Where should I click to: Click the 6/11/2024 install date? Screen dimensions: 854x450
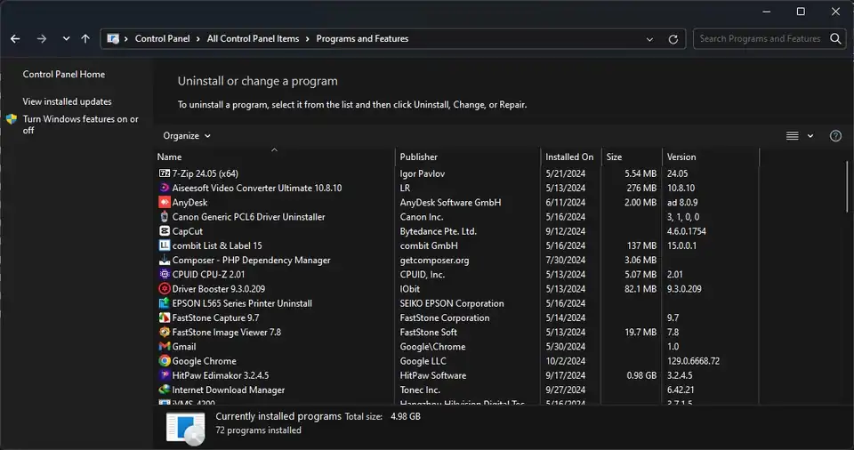pos(566,202)
